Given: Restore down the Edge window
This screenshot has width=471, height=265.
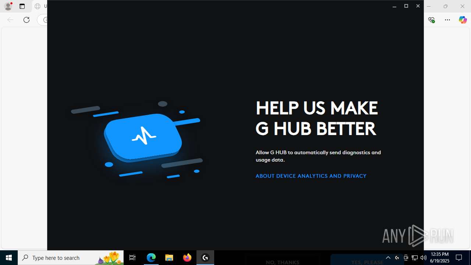Looking at the screenshot, I should click(x=446, y=6).
